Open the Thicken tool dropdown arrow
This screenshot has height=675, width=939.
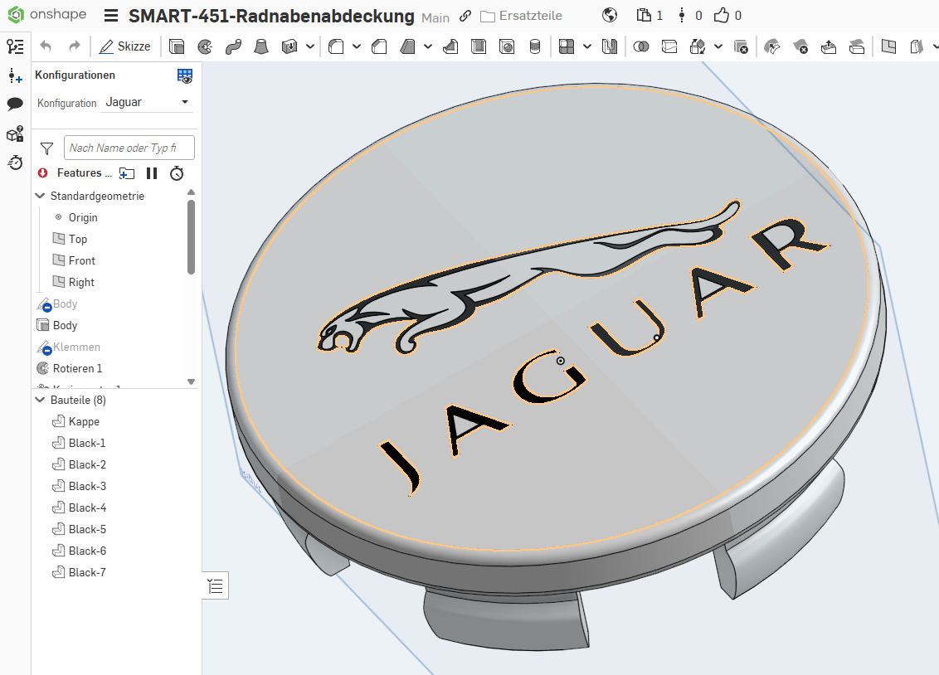coord(310,46)
